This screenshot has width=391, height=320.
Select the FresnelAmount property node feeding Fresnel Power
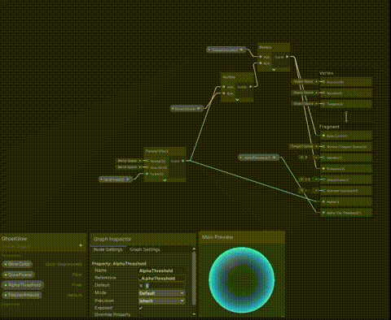pyautogui.click(x=116, y=179)
